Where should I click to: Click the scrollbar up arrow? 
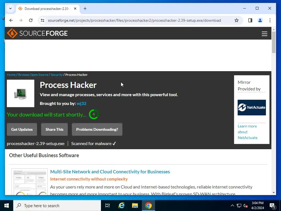pos(274,29)
